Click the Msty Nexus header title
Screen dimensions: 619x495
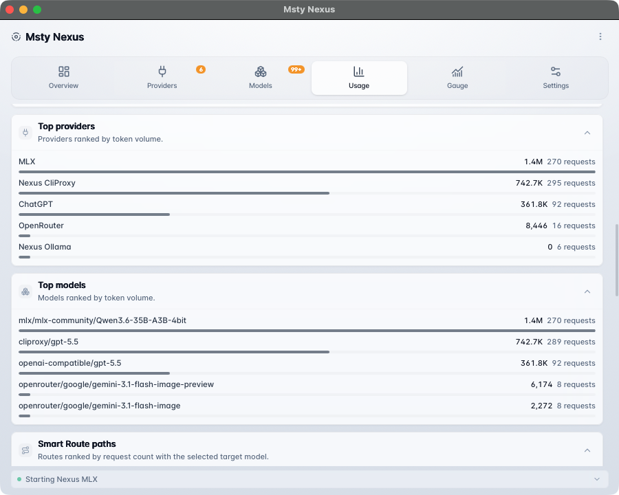55,37
